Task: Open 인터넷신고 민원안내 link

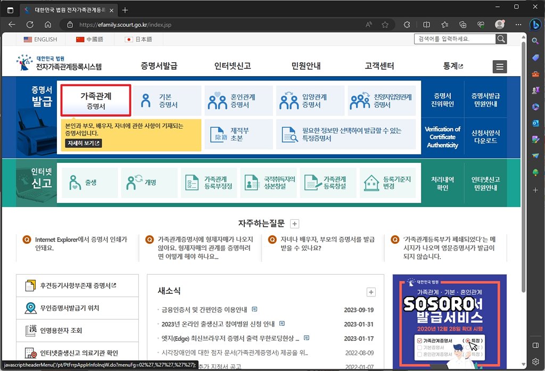Action: coord(485,183)
